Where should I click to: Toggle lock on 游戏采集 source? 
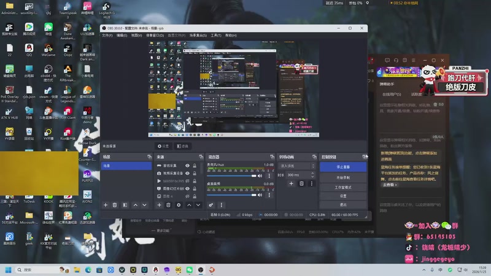(x=195, y=166)
